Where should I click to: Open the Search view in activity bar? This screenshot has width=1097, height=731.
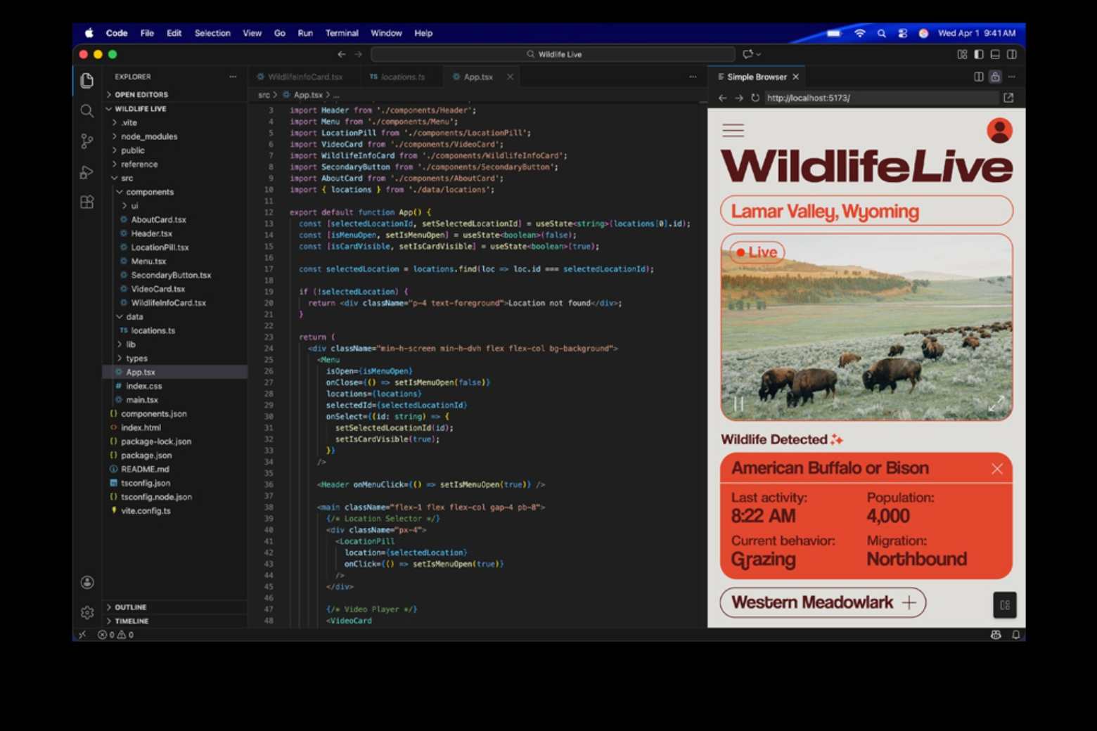[86, 111]
